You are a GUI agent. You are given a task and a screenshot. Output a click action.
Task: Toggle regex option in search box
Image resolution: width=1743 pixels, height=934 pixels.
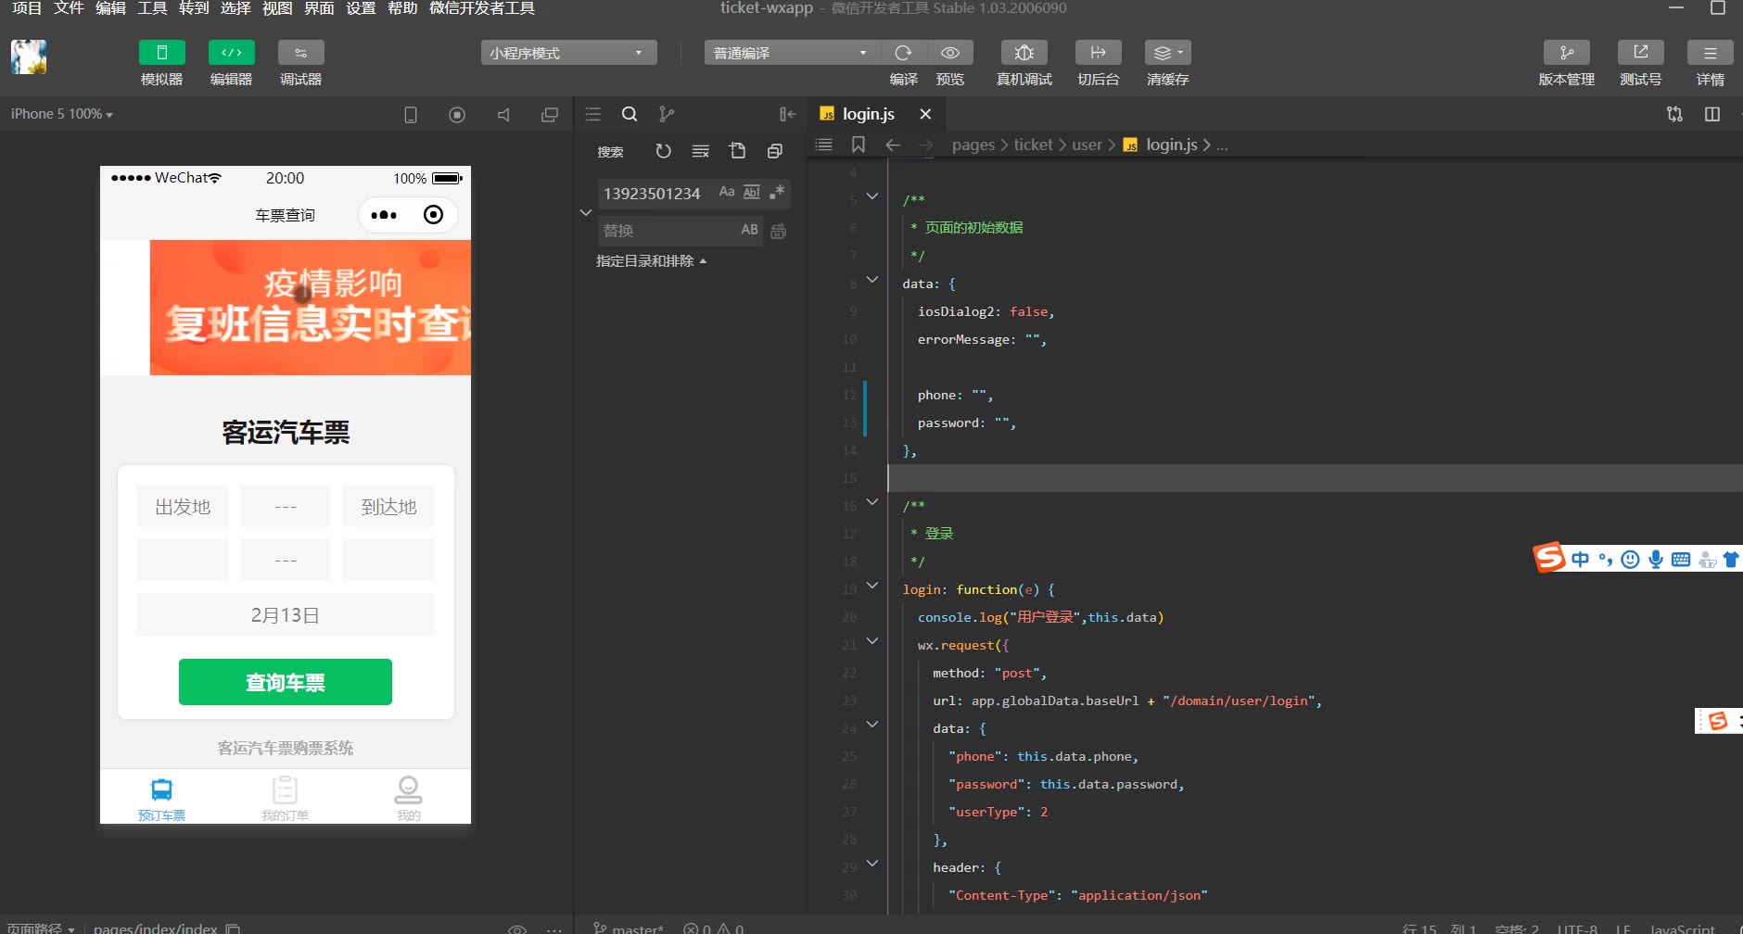777,192
